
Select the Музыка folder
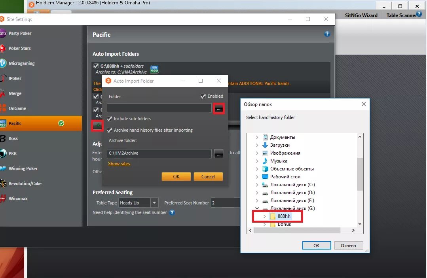click(x=278, y=161)
